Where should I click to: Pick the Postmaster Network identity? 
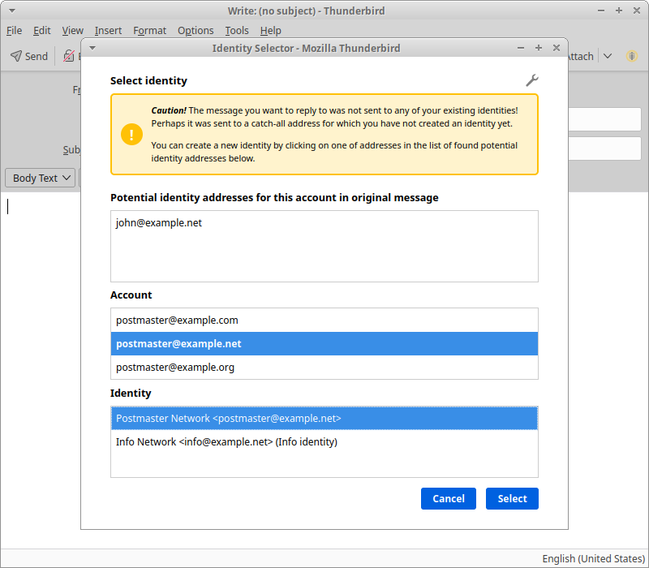coord(324,418)
